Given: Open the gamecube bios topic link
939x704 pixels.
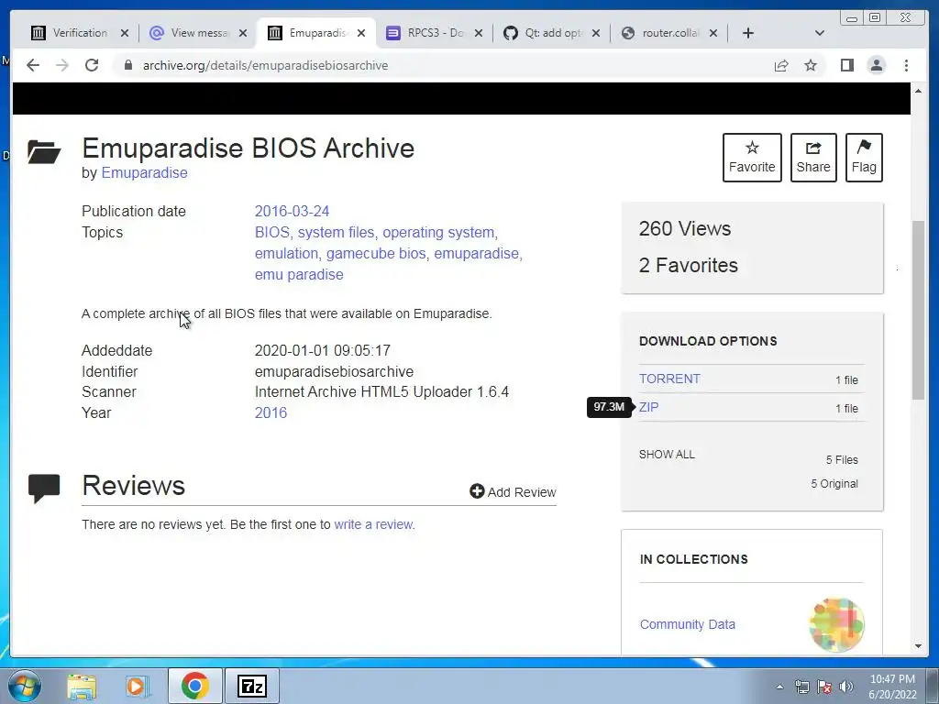Looking at the screenshot, I should pyautogui.click(x=376, y=253).
